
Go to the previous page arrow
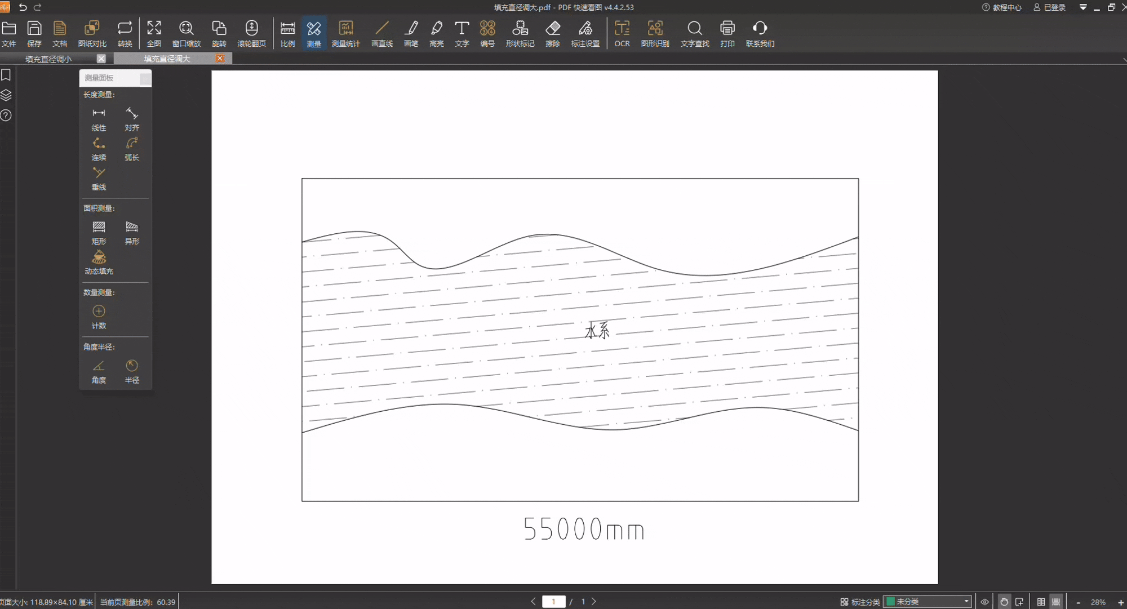533,602
